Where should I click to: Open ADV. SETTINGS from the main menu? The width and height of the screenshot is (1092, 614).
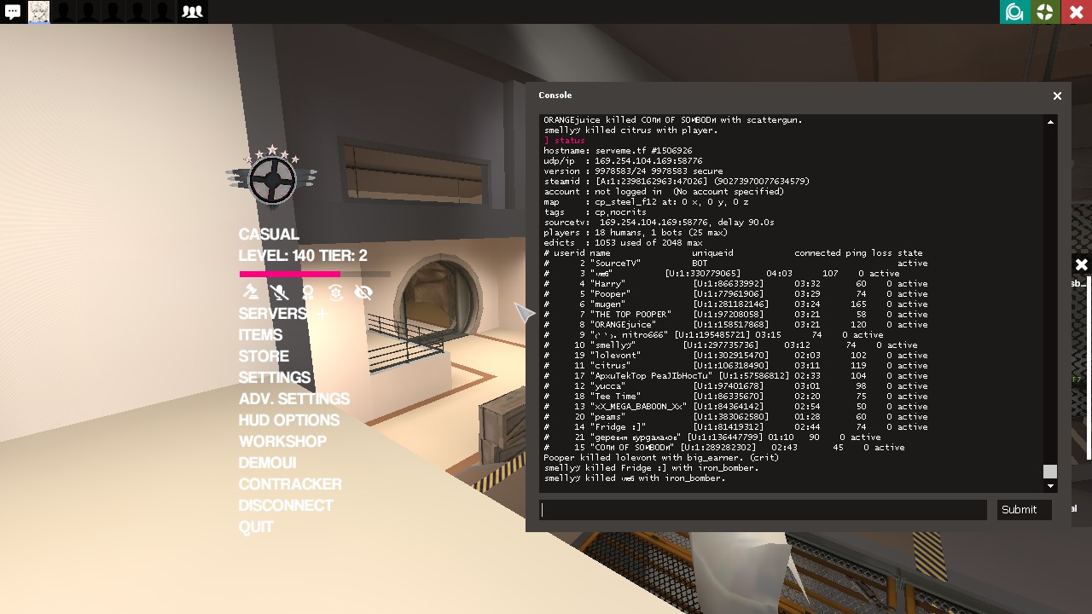pos(293,399)
